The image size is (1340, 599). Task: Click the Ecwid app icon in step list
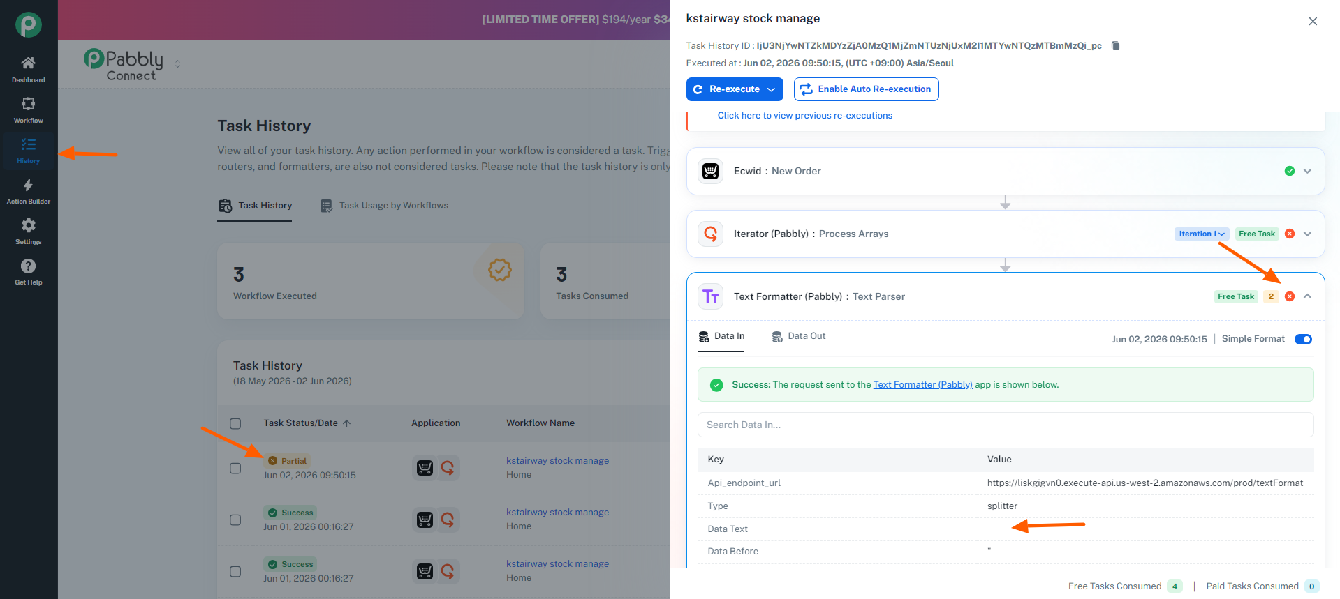point(711,171)
